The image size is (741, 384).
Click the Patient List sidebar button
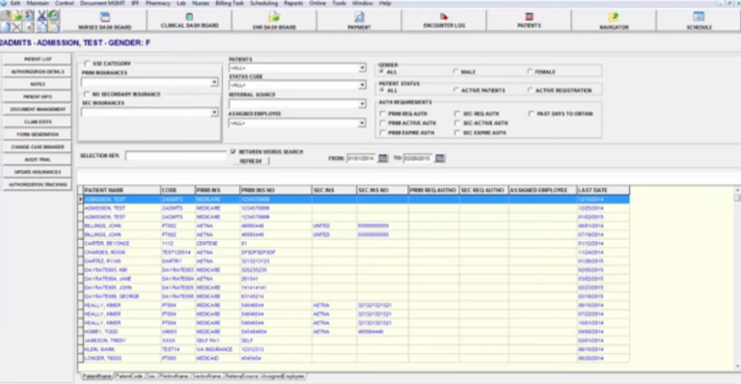38,59
